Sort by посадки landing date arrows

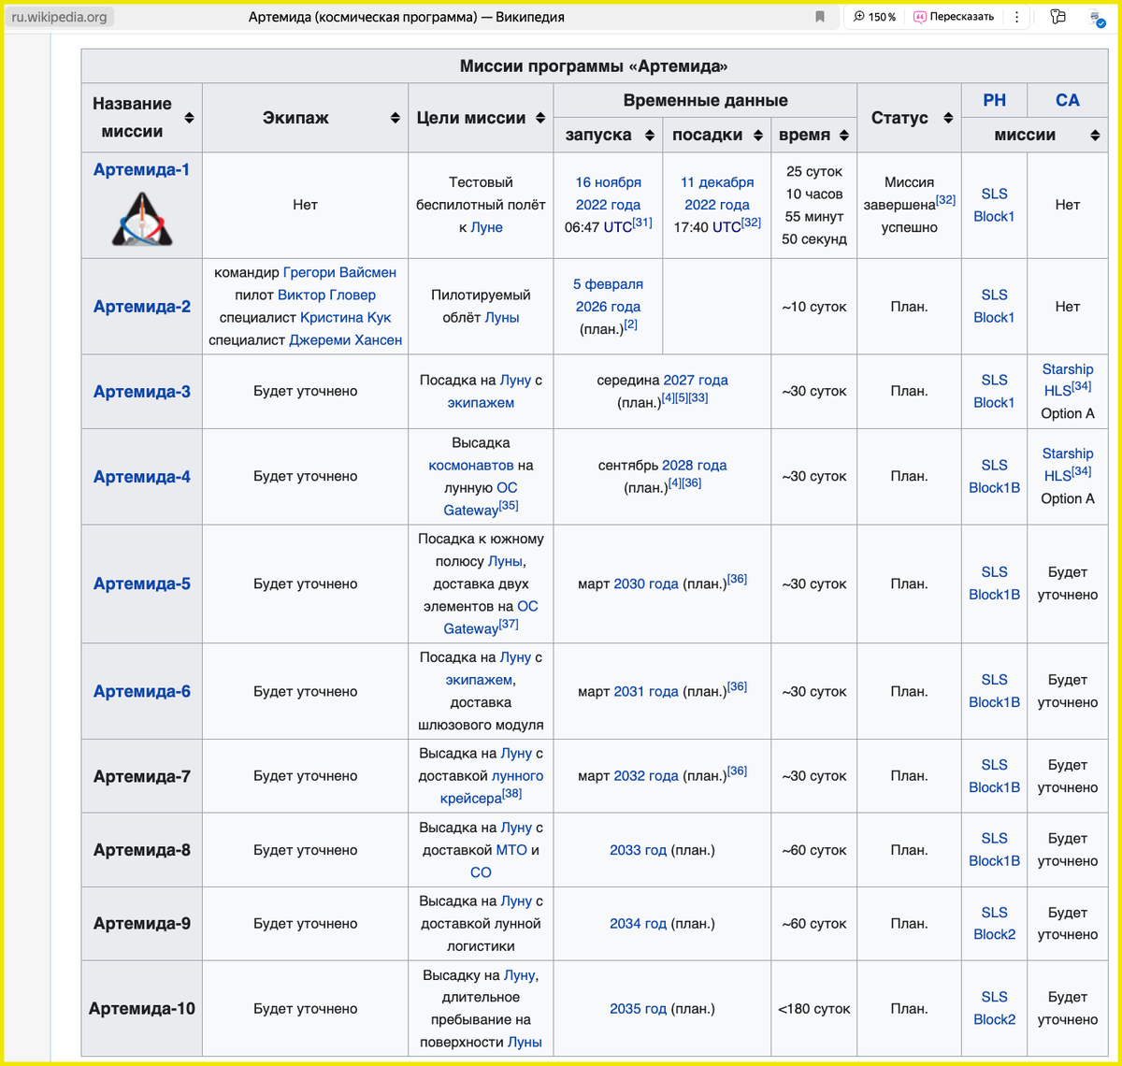756,135
